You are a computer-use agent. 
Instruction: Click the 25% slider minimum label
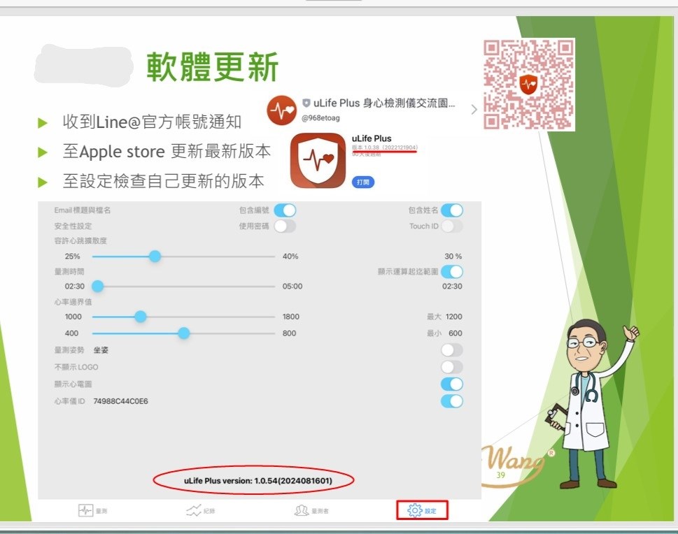point(72,257)
